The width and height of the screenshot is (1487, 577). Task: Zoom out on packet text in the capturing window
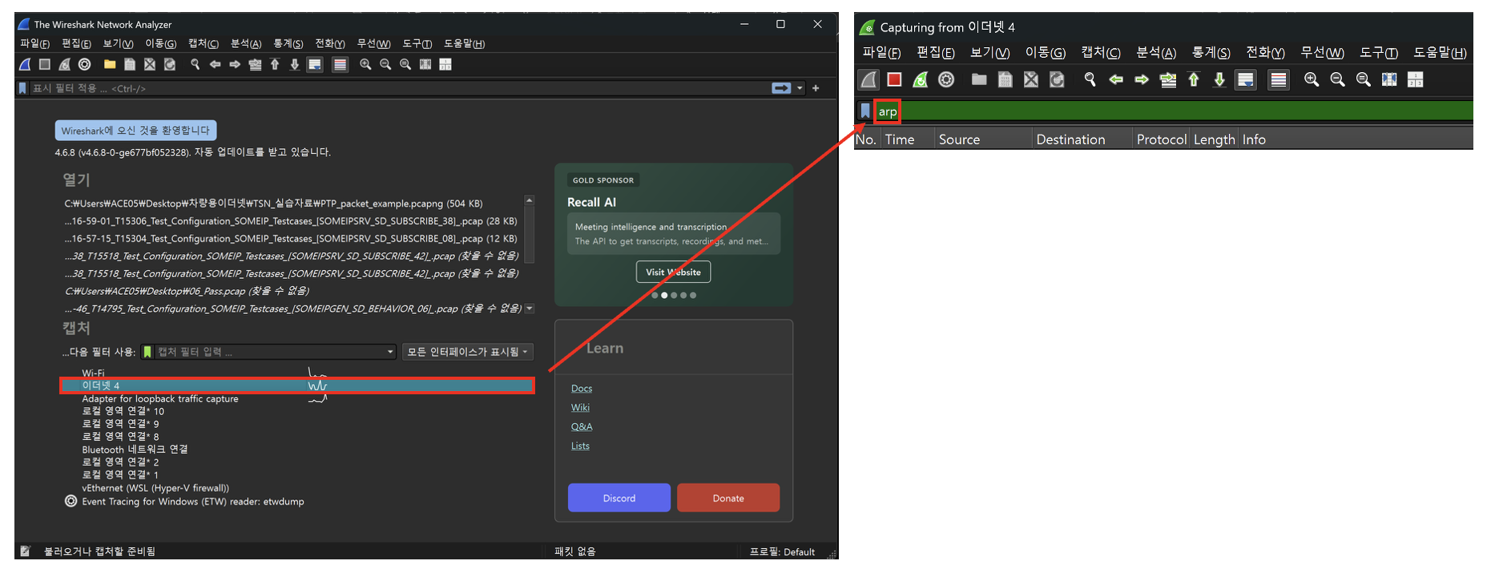[1337, 79]
